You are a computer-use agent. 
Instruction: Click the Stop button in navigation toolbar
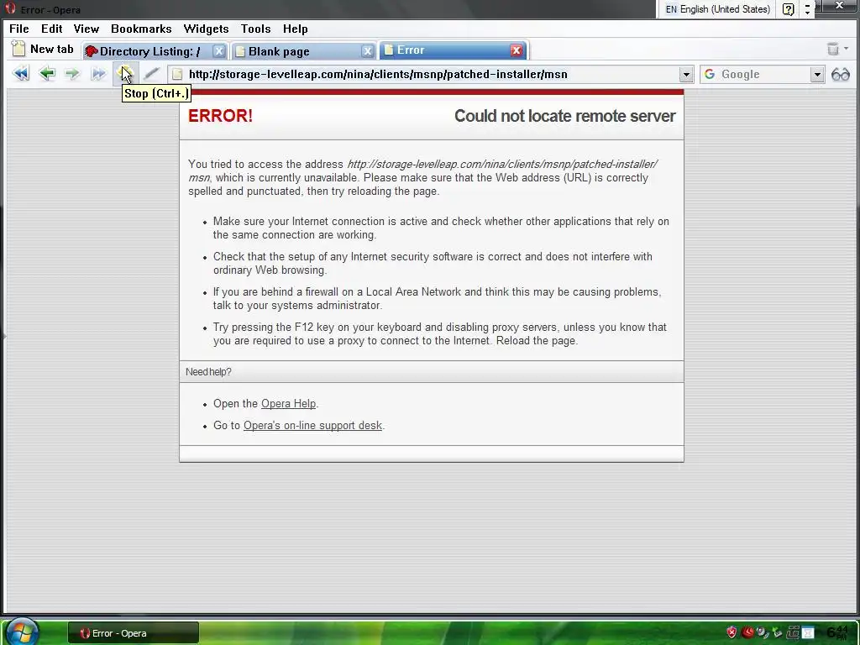click(x=126, y=74)
